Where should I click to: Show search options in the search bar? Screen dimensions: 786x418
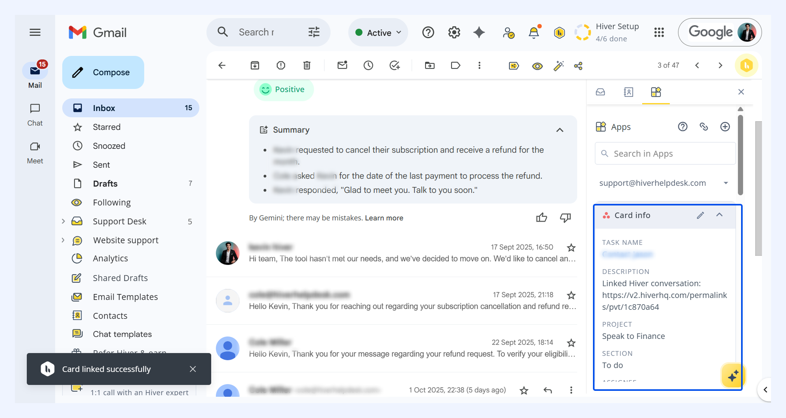coord(314,32)
